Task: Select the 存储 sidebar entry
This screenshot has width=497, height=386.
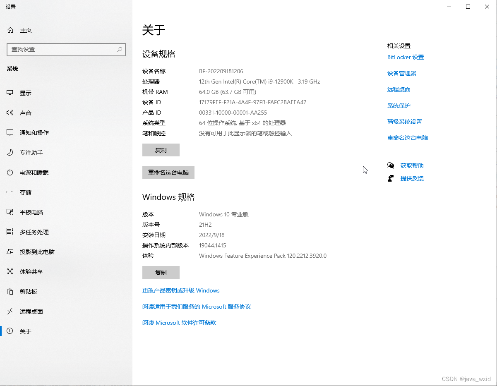Action: pos(66,192)
